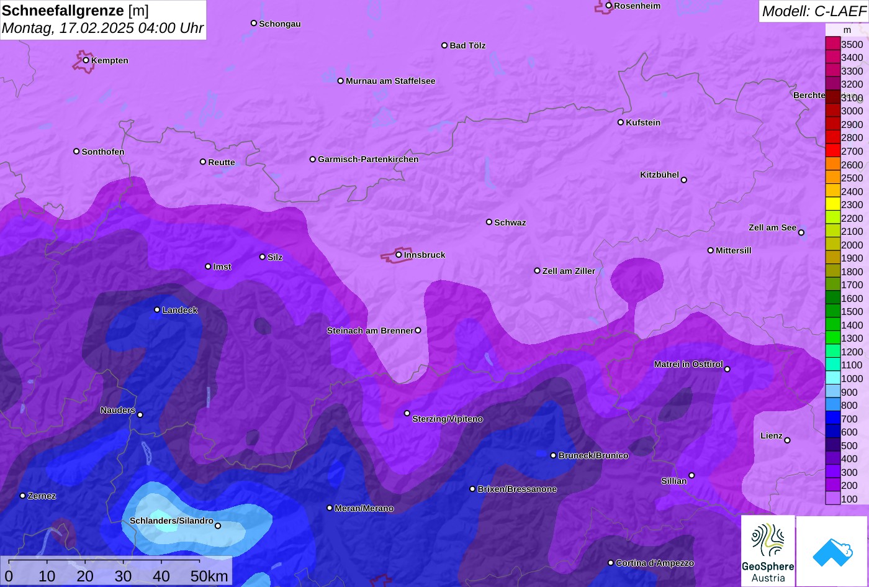The width and height of the screenshot is (869, 587).
Task: Click the Garmisch-Partenkirchen location dot
Action: click(x=313, y=159)
